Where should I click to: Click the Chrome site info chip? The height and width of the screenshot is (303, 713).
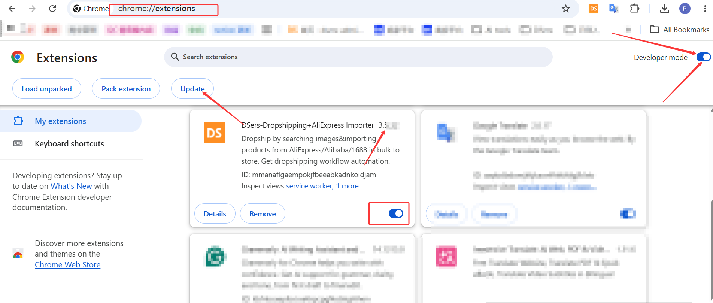pos(91,9)
